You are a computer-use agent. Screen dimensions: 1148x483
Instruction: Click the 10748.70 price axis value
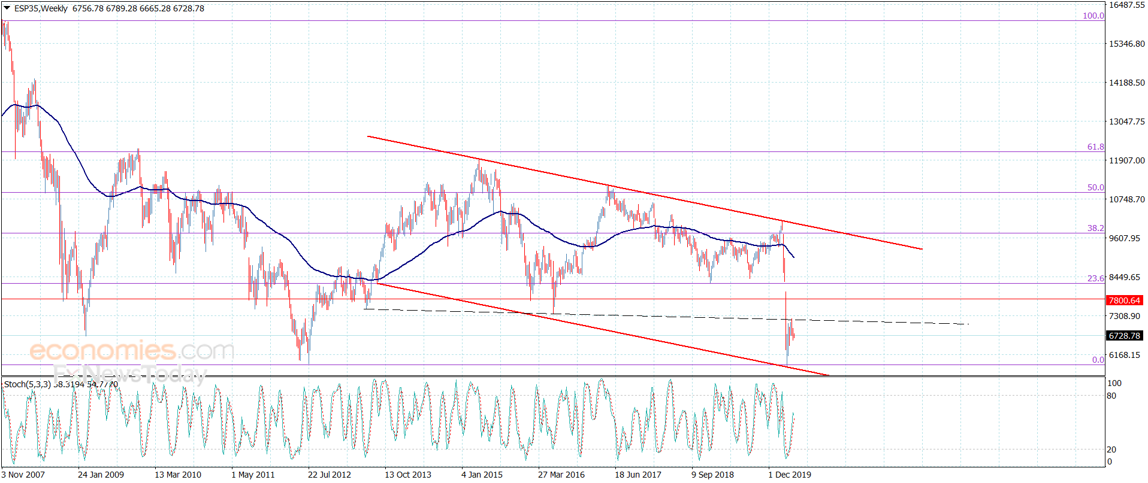click(x=1126, y=199)
